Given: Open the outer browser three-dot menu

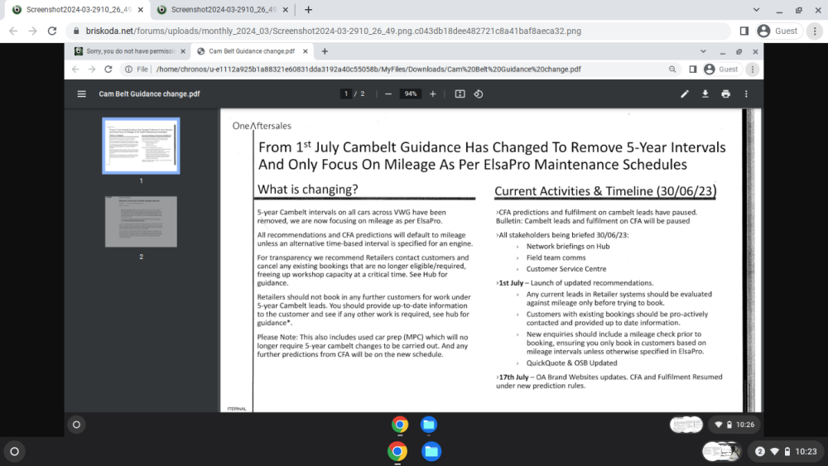Looking at the screenshot, I should 815,31.
